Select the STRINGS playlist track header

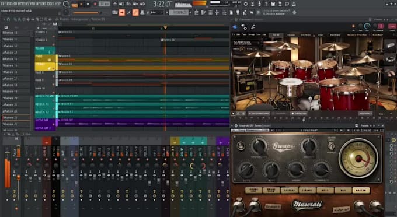(x=45, y=66)
